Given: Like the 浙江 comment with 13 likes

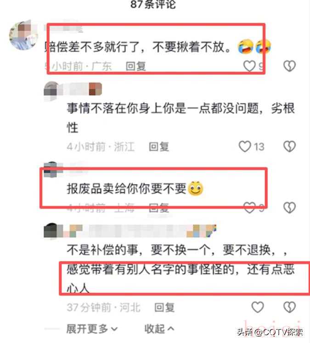Looking at the screenshot, I should [245, 146].
